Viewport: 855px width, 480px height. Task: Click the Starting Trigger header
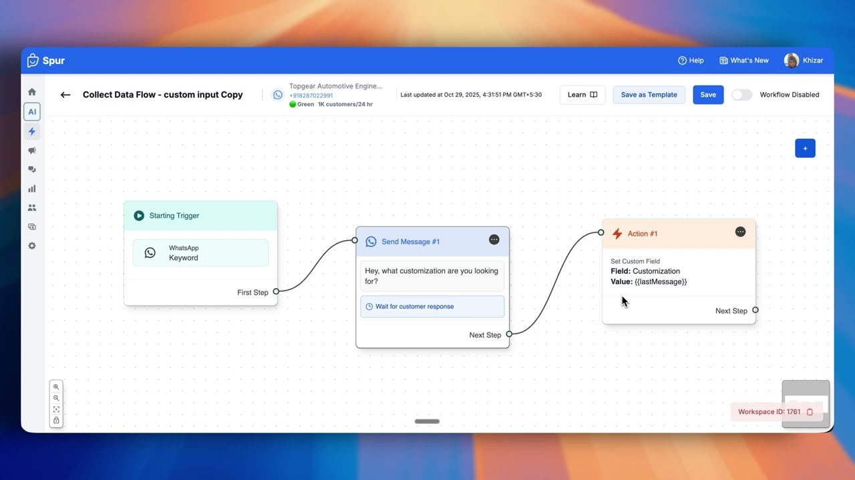(200, 215)
